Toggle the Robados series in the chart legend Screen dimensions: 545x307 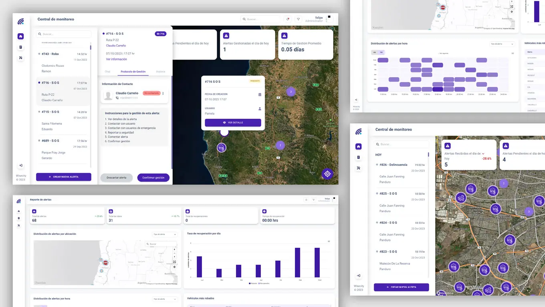click(254, 283)
